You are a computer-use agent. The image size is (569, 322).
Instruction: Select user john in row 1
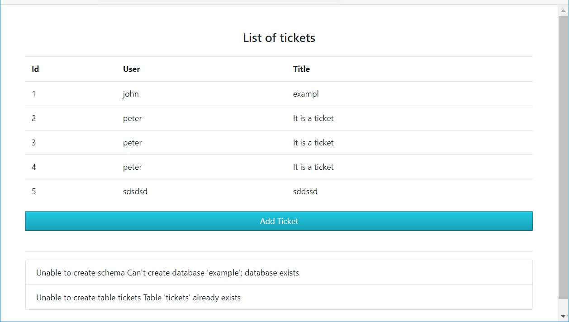click(x=131, y=94)
